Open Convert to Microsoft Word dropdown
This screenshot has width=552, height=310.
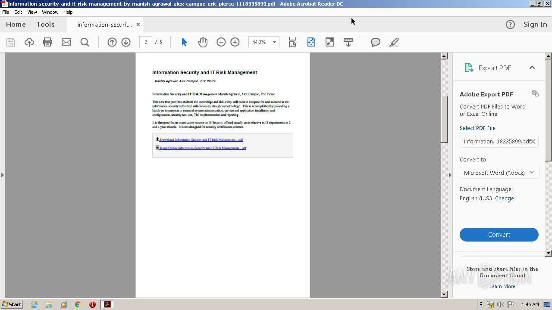[499, 173]
